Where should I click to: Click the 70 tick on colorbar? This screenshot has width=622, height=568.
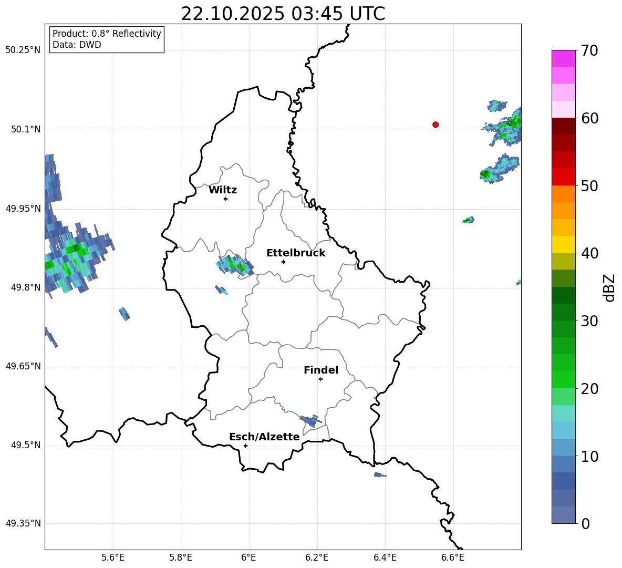click(589, 51)
